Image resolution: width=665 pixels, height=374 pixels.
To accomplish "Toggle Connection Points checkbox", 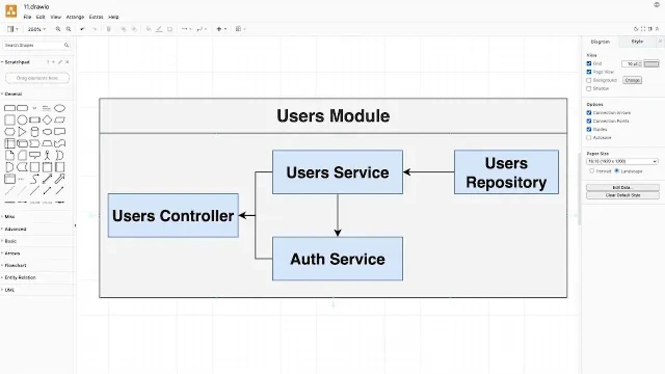I will click(x=589, y=121).
